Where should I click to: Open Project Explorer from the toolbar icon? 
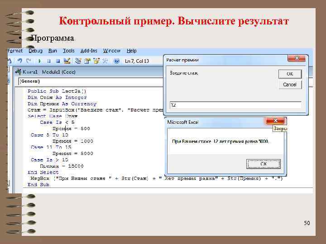[78, 61]
